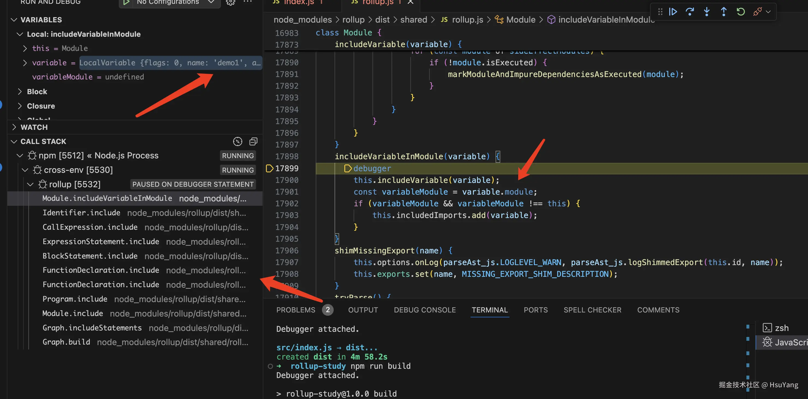Open launch.json settings gear icon

(231, 2)
